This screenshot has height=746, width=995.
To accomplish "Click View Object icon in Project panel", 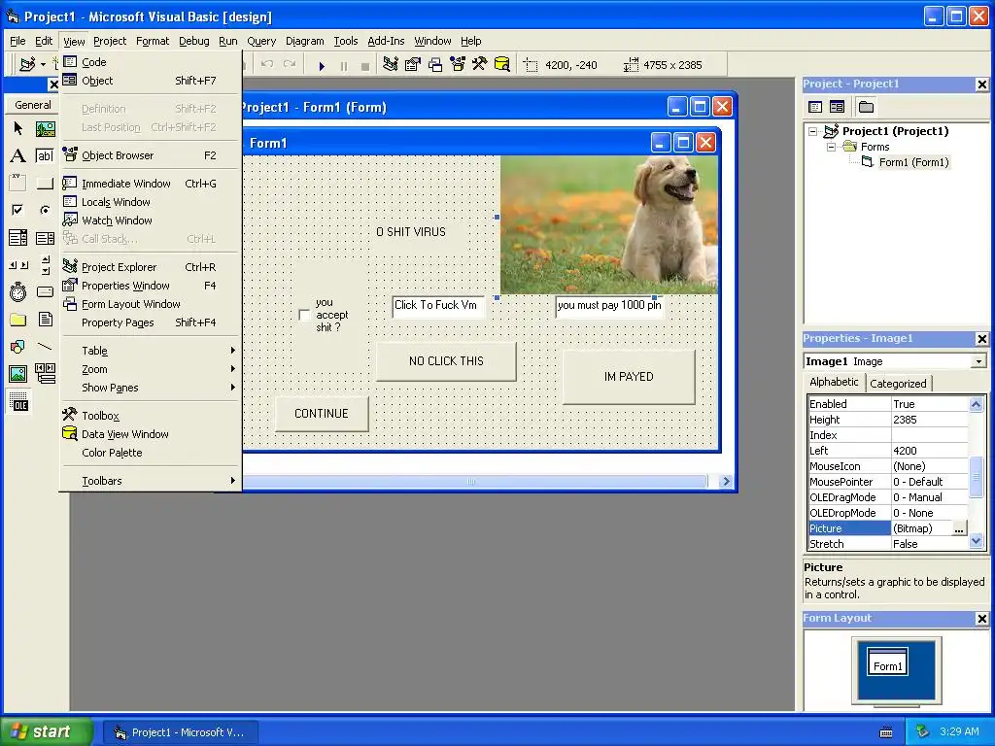I will (837, 107).
